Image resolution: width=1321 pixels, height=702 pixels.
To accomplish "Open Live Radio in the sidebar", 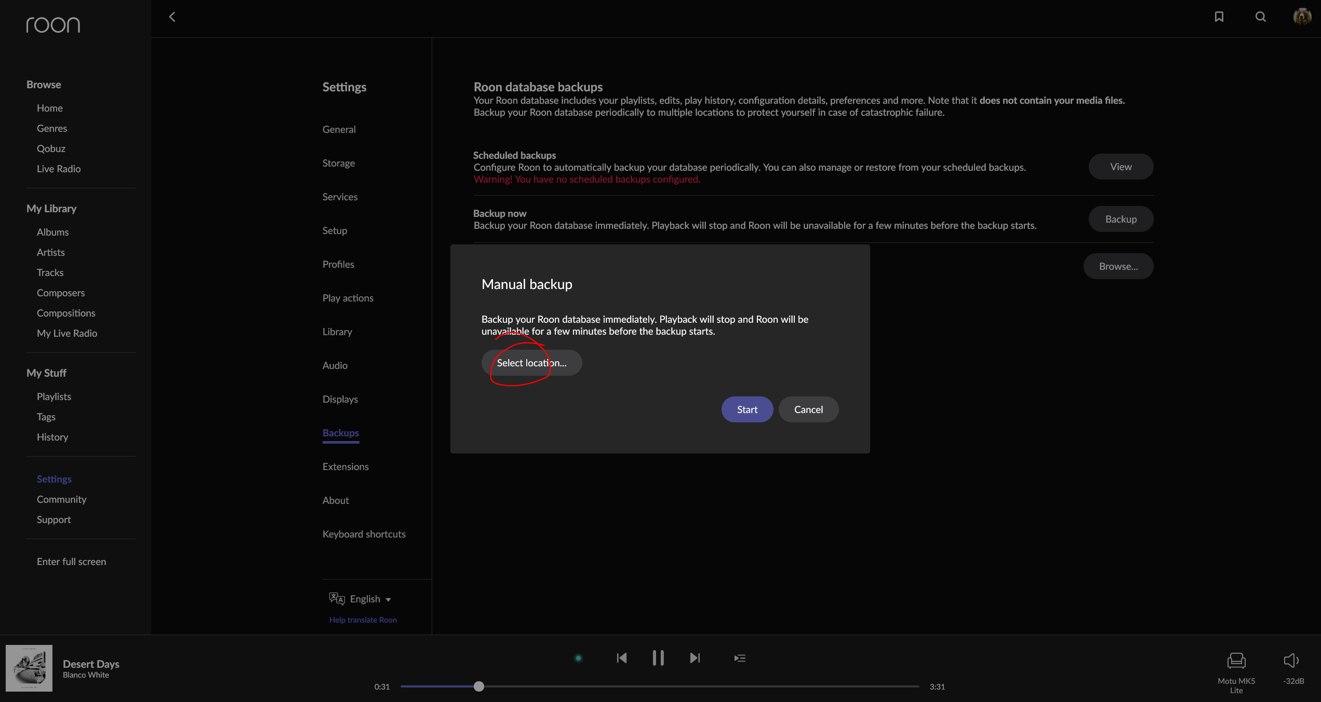I will pos(59,169).
